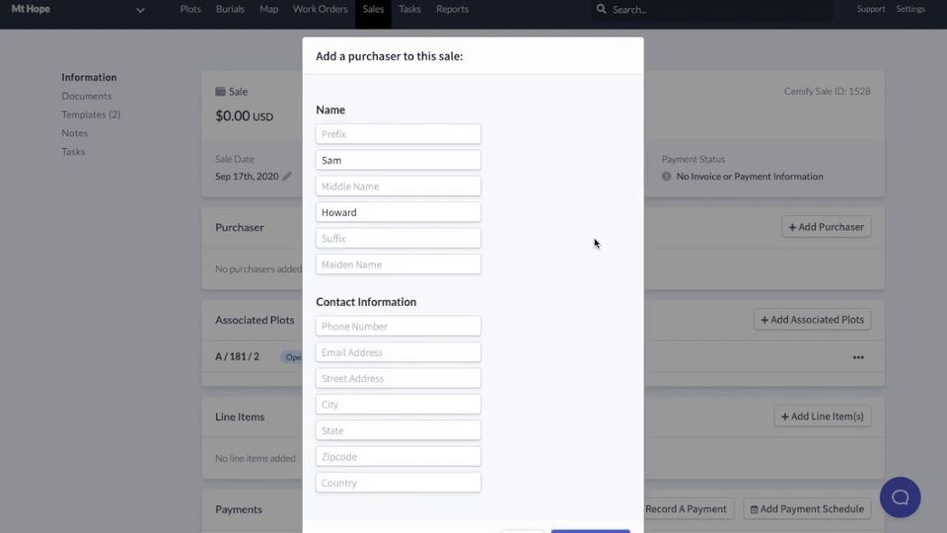Expand the Mt Hope cemetery dropdown
Image resolution: width=947 pixels, height=533 pixels.
[140, 10]
